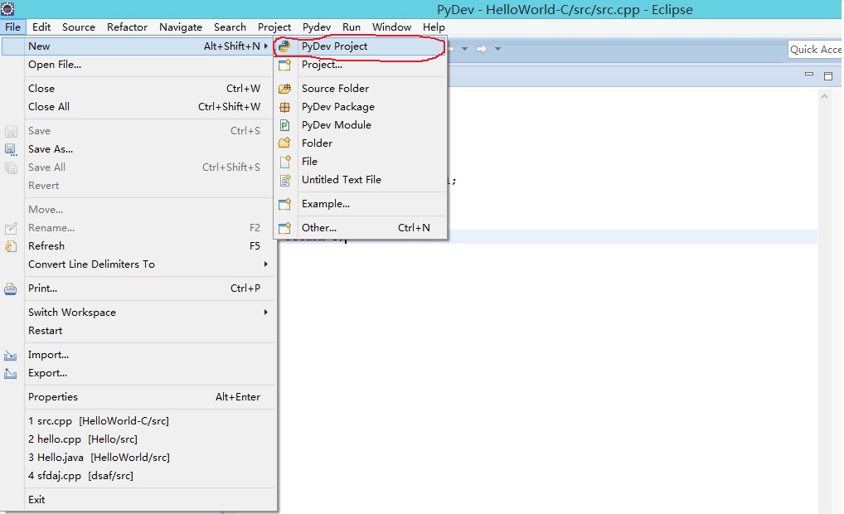Choose Exit from File menu
This screenshot has height=514, width=844.
[x=139, y=499]
